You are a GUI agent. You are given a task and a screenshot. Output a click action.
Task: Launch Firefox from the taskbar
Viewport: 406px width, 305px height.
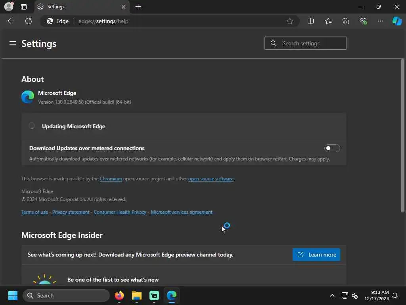pyautogui.click(x=119, y=295)
